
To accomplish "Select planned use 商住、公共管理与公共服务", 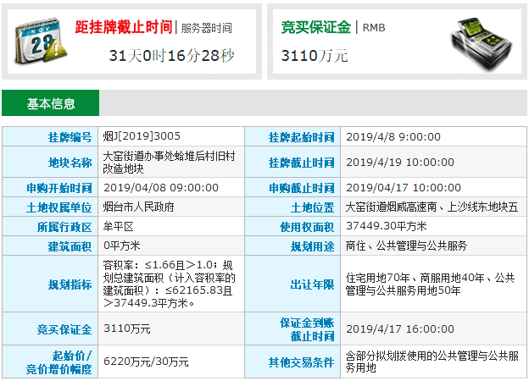I will tap(406, 246).
